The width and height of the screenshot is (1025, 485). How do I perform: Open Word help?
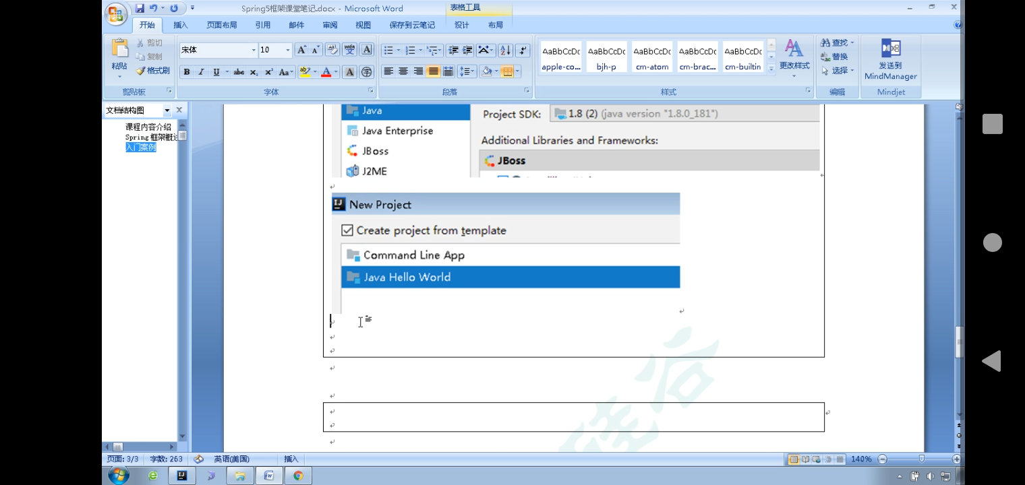point(958,25)
